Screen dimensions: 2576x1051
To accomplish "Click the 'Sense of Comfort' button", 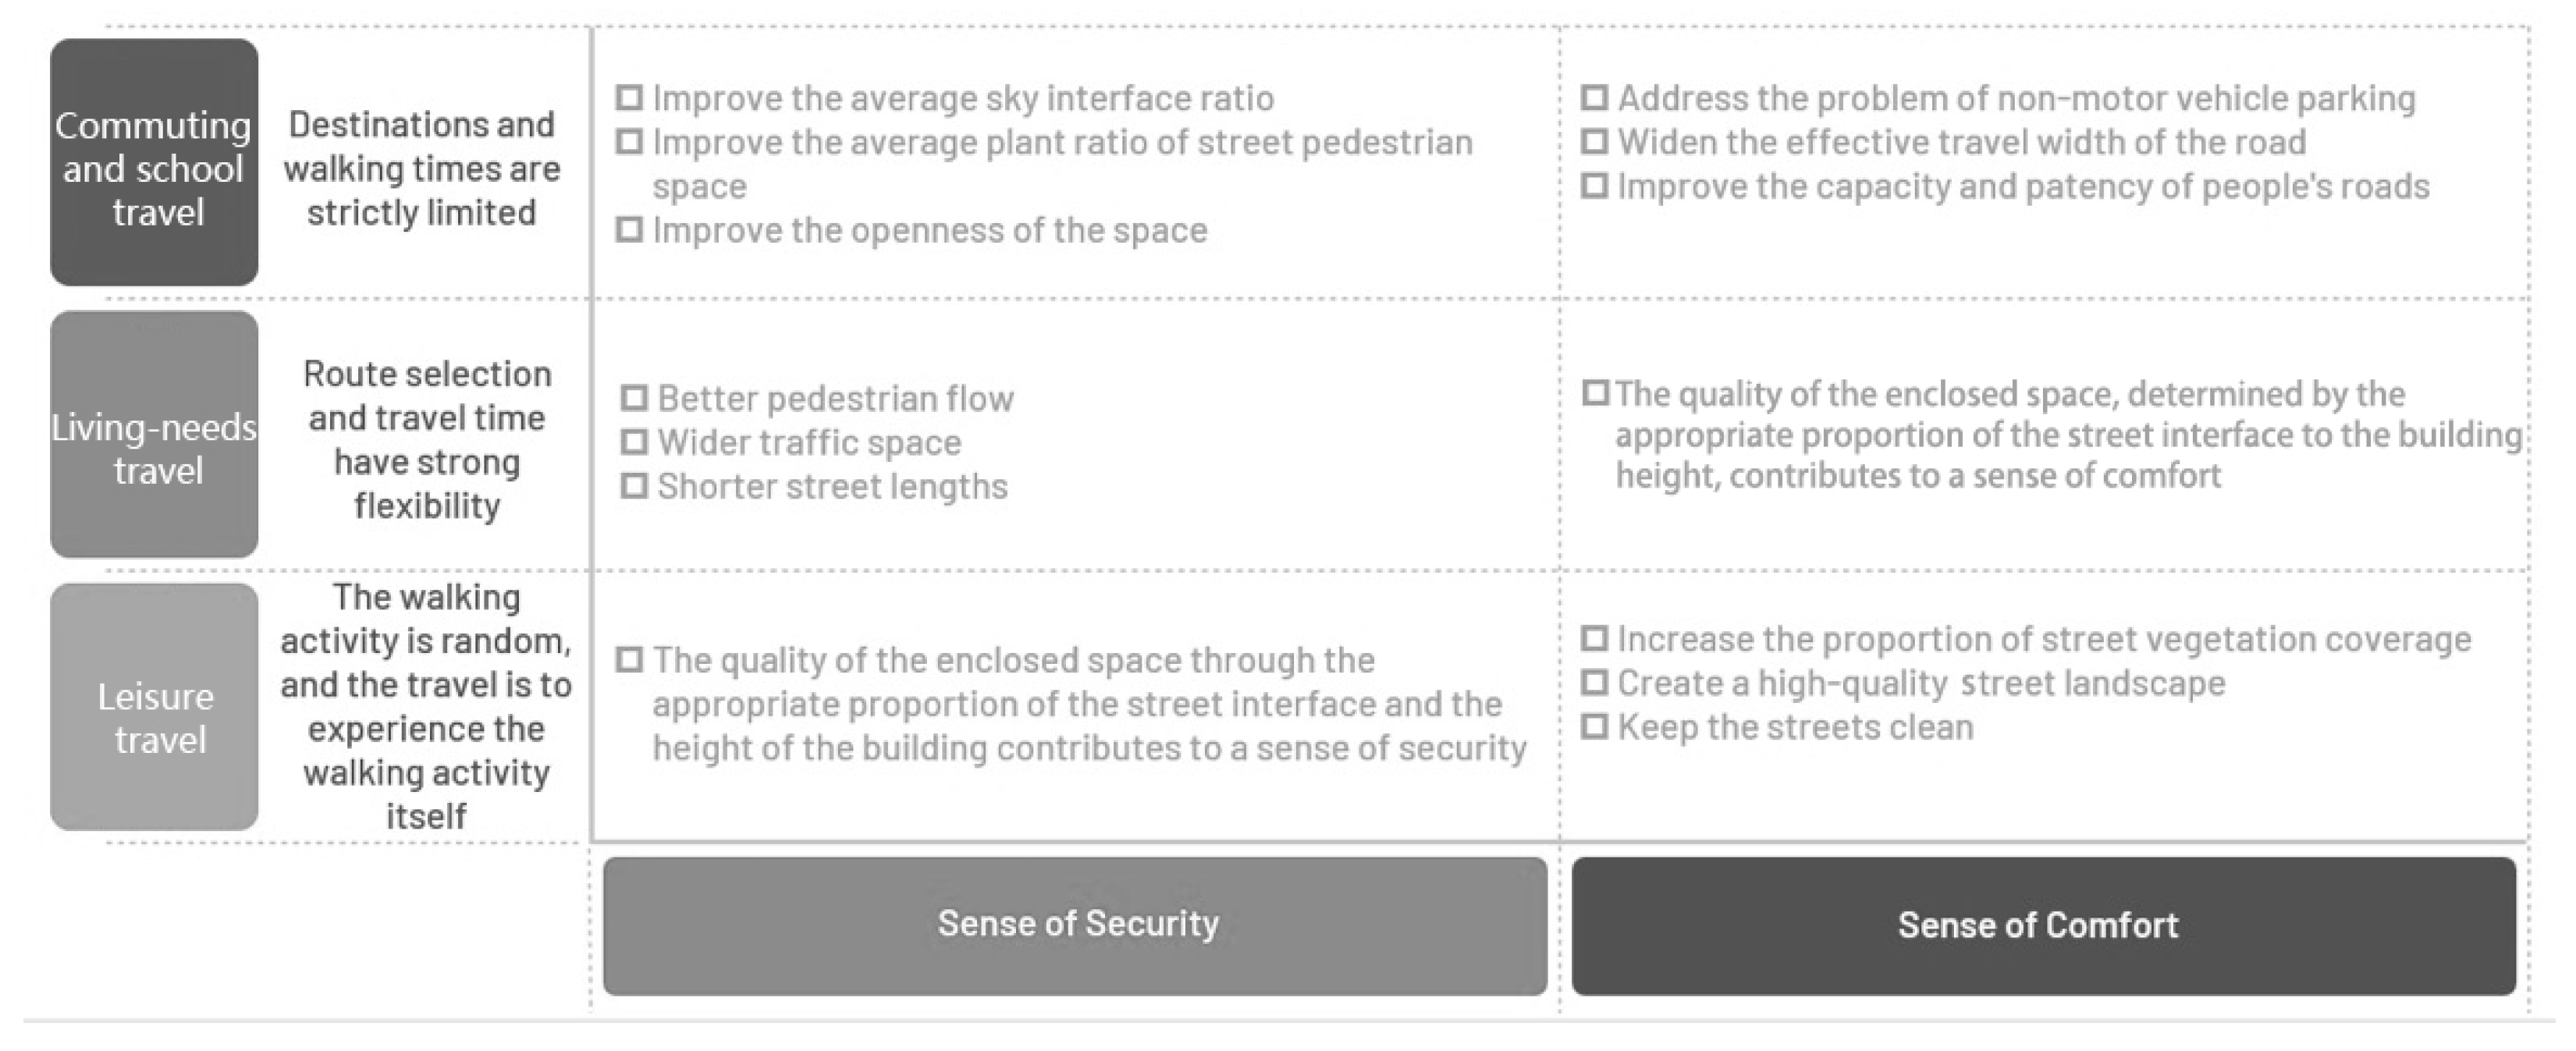I will point(2043,925).
